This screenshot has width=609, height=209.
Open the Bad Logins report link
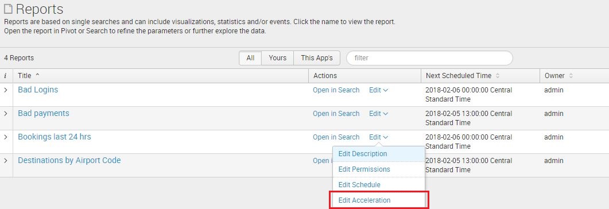tap(38, 90)
